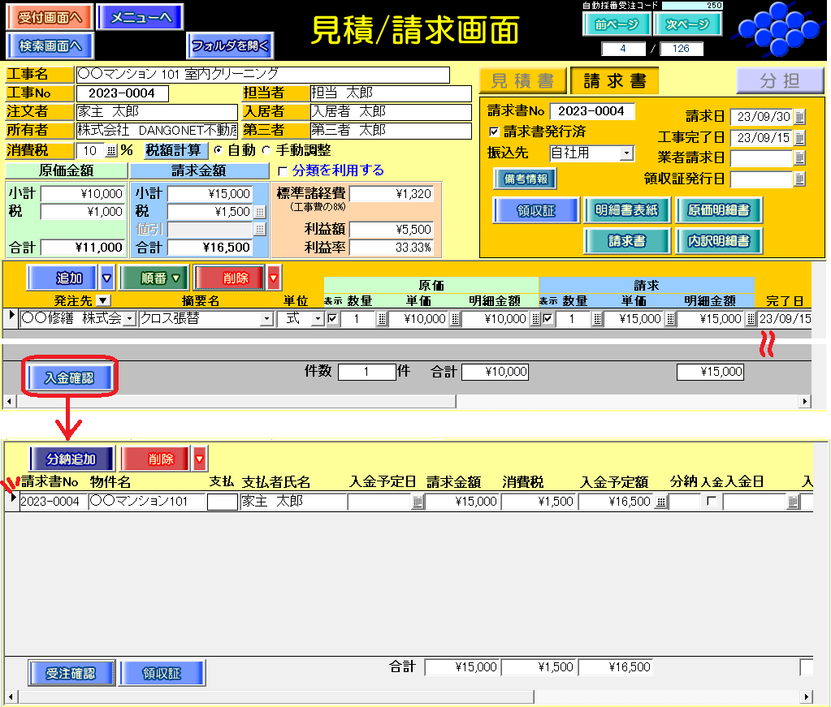Switch to the 見積書 tab

coord(522,81)
